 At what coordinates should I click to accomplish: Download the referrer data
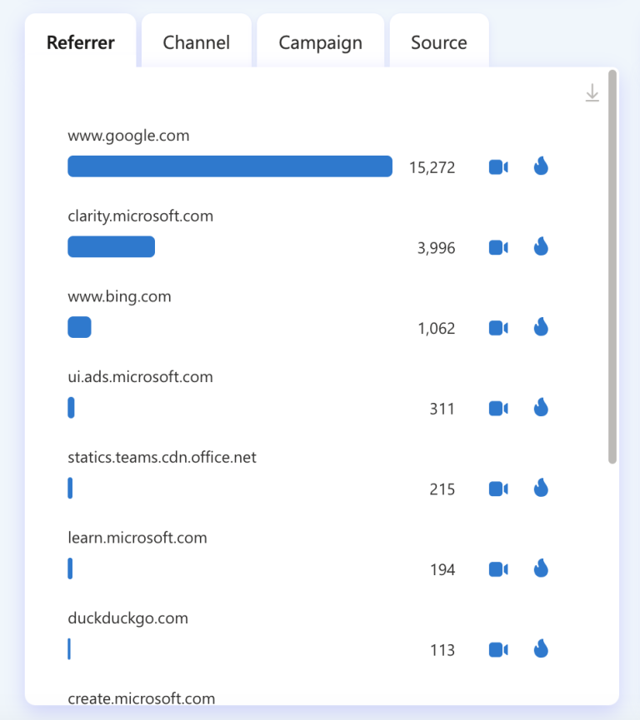click(592, 92)
